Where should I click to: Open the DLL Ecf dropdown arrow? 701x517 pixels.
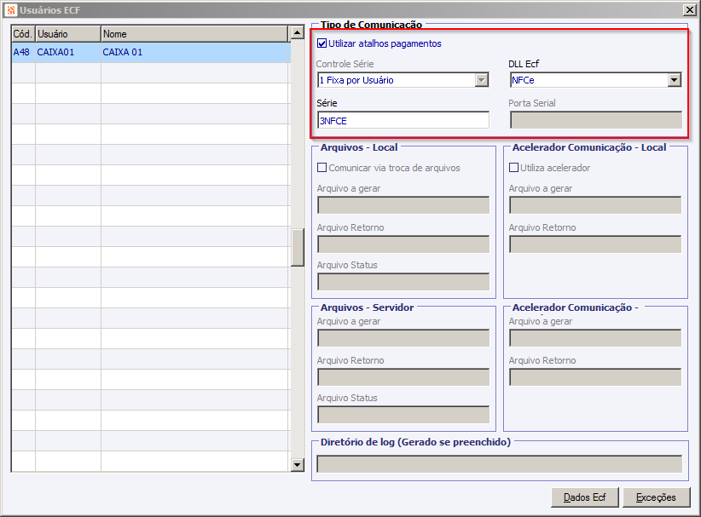pyautogui.click(x=675, y=80)
